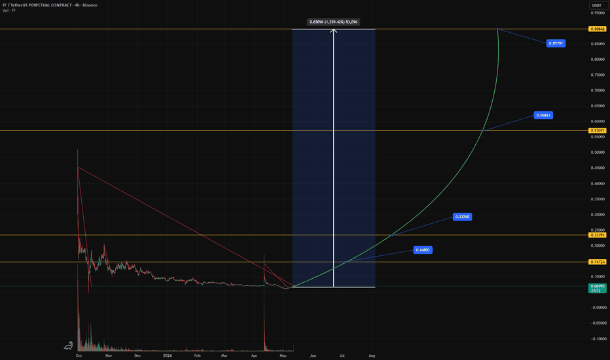Click the 0.10000 price axis value
This screenshot has height=360, width=610.
click(598, 277)
